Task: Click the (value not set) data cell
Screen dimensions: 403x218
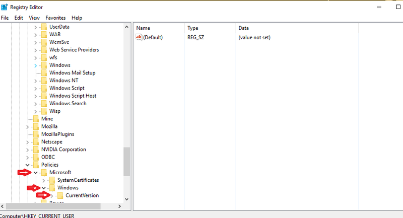Action: [x=254, y=37]
